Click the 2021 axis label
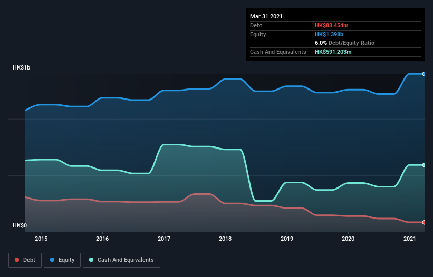Viewport: 433px width, 277px height. tap(409, 239)
